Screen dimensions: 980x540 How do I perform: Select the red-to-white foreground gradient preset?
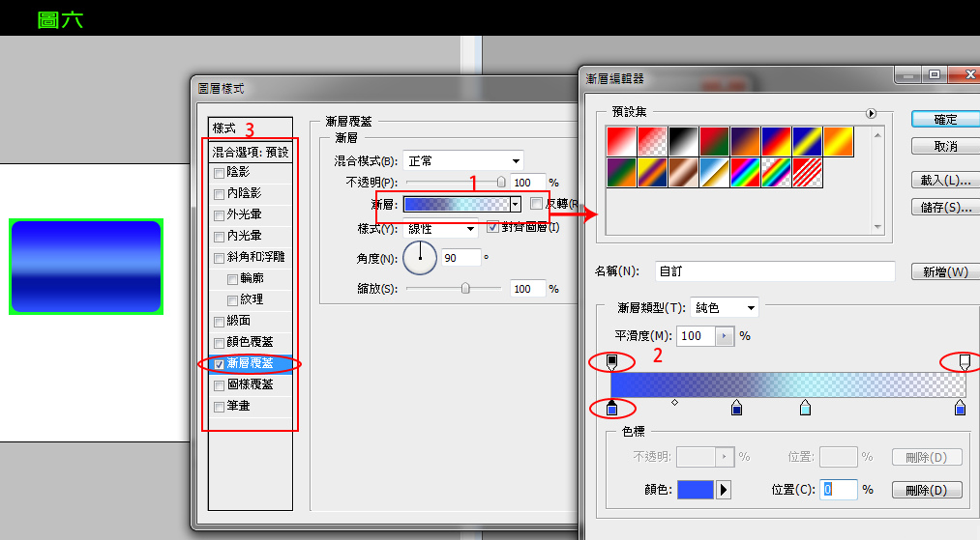coord(621,141)
